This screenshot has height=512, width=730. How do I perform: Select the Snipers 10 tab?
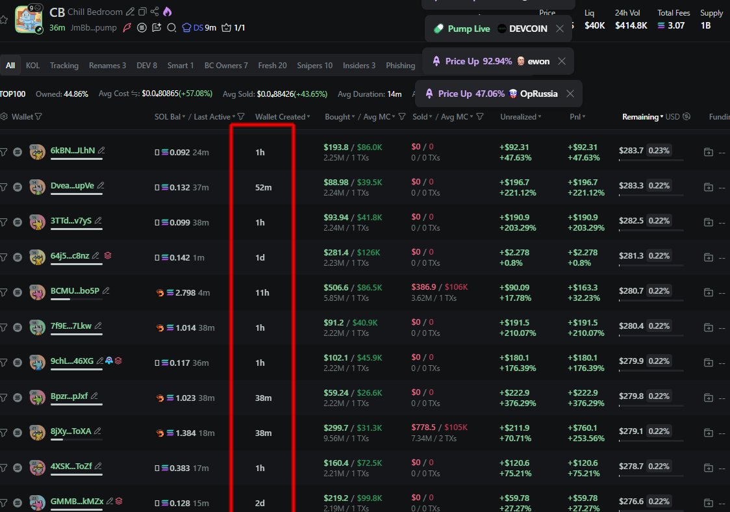click(x=314, y=66)
